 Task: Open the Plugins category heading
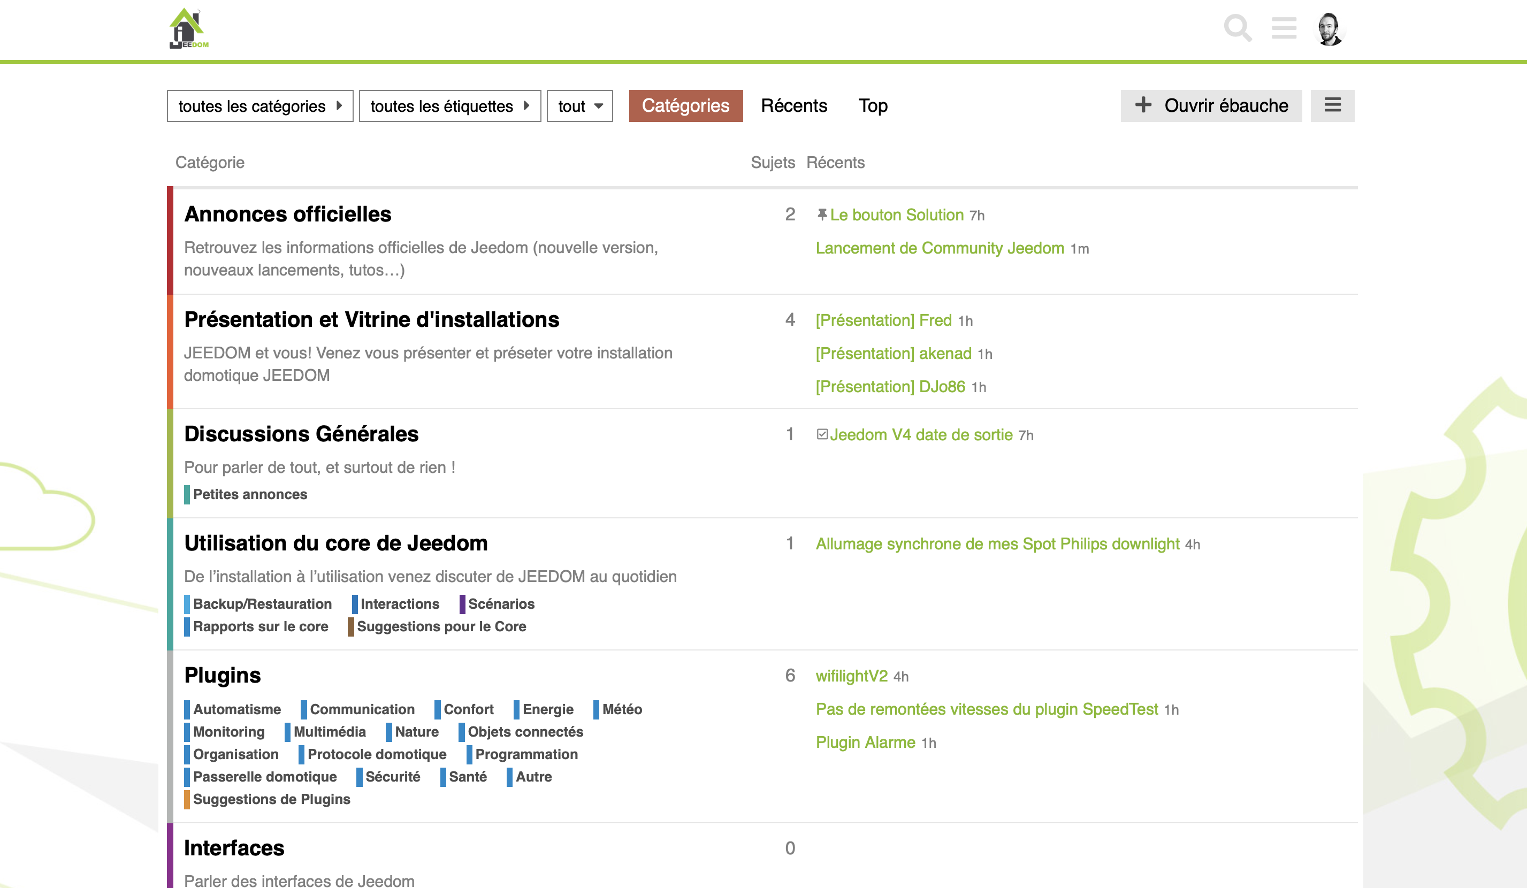pos(223,675)
